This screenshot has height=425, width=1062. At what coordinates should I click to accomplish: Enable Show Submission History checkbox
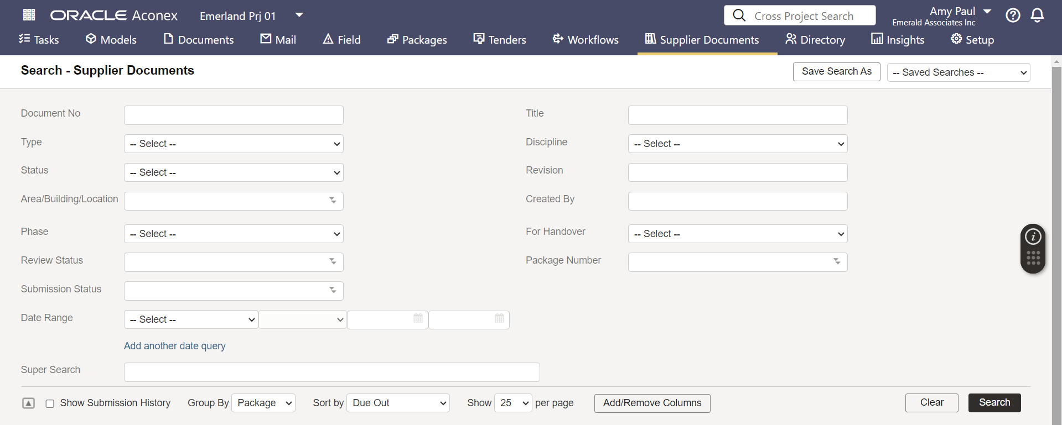(50, 403)
